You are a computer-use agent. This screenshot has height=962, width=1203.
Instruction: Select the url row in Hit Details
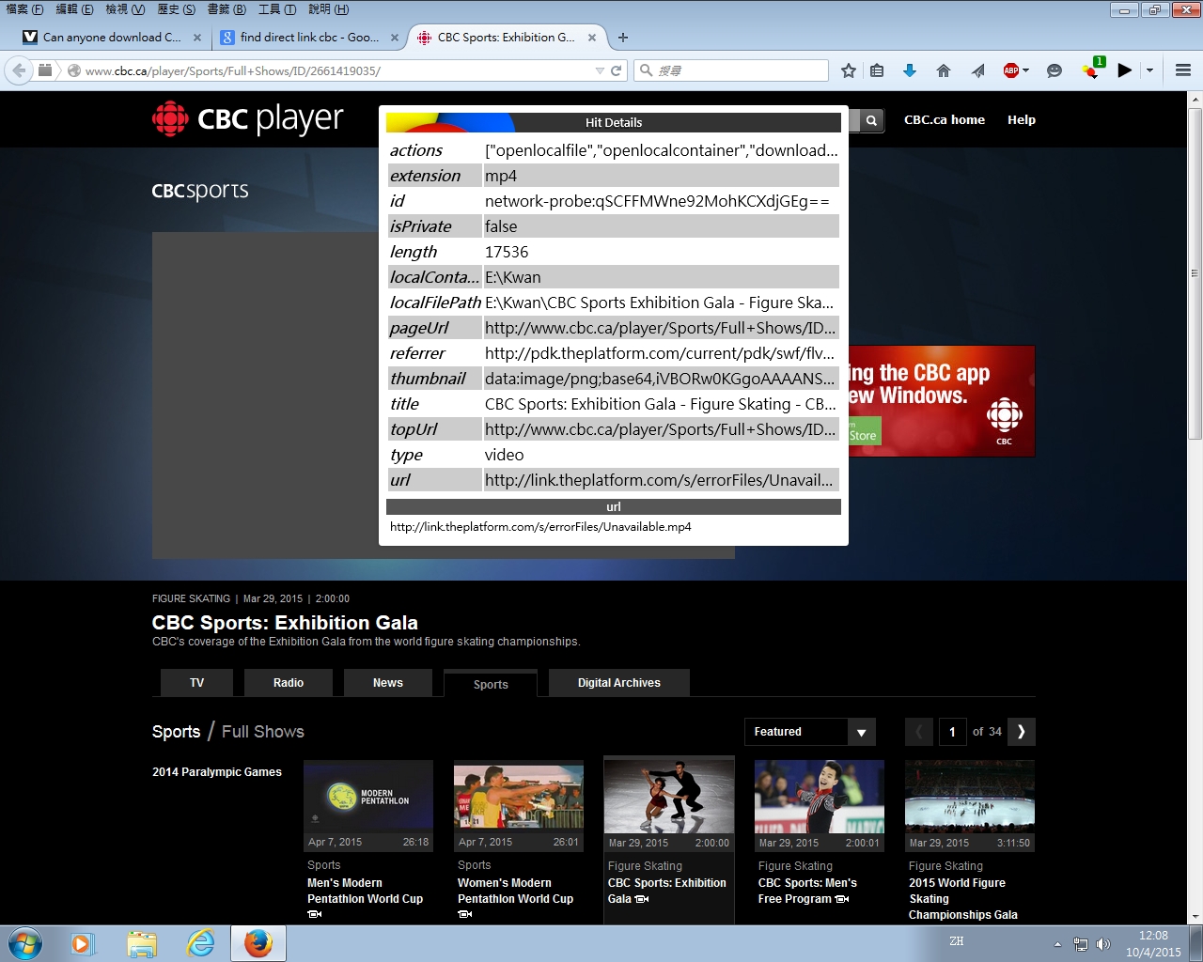pos(613,480)
